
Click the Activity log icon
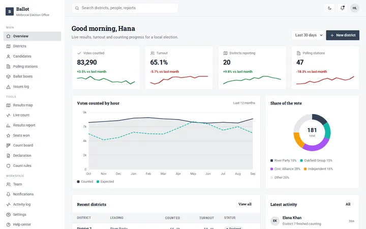click(x=9, y=205)
